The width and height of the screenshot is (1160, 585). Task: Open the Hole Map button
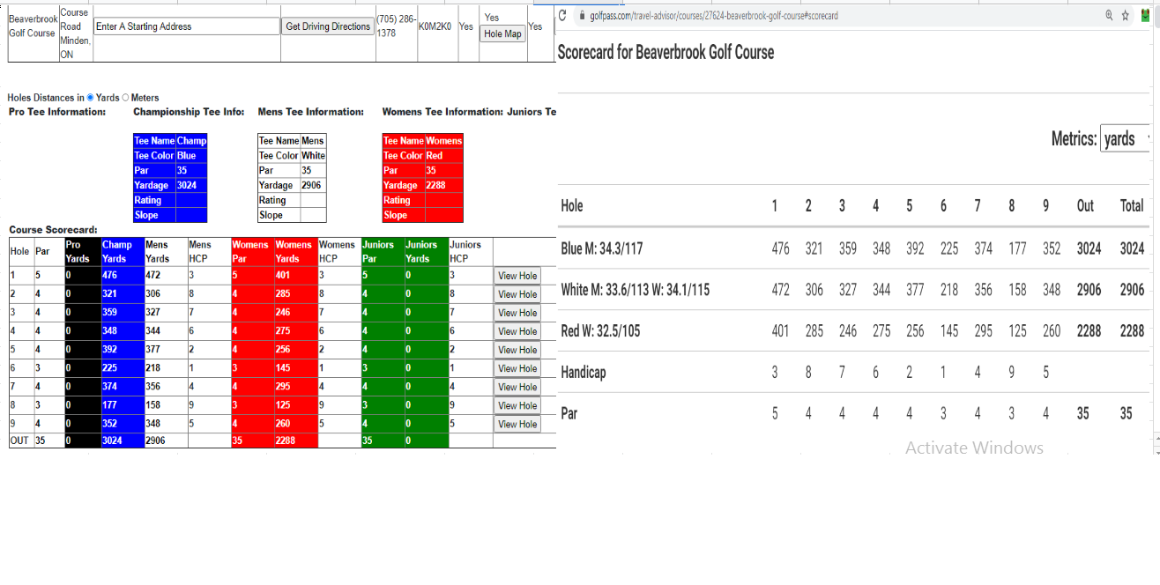(502, 34)
